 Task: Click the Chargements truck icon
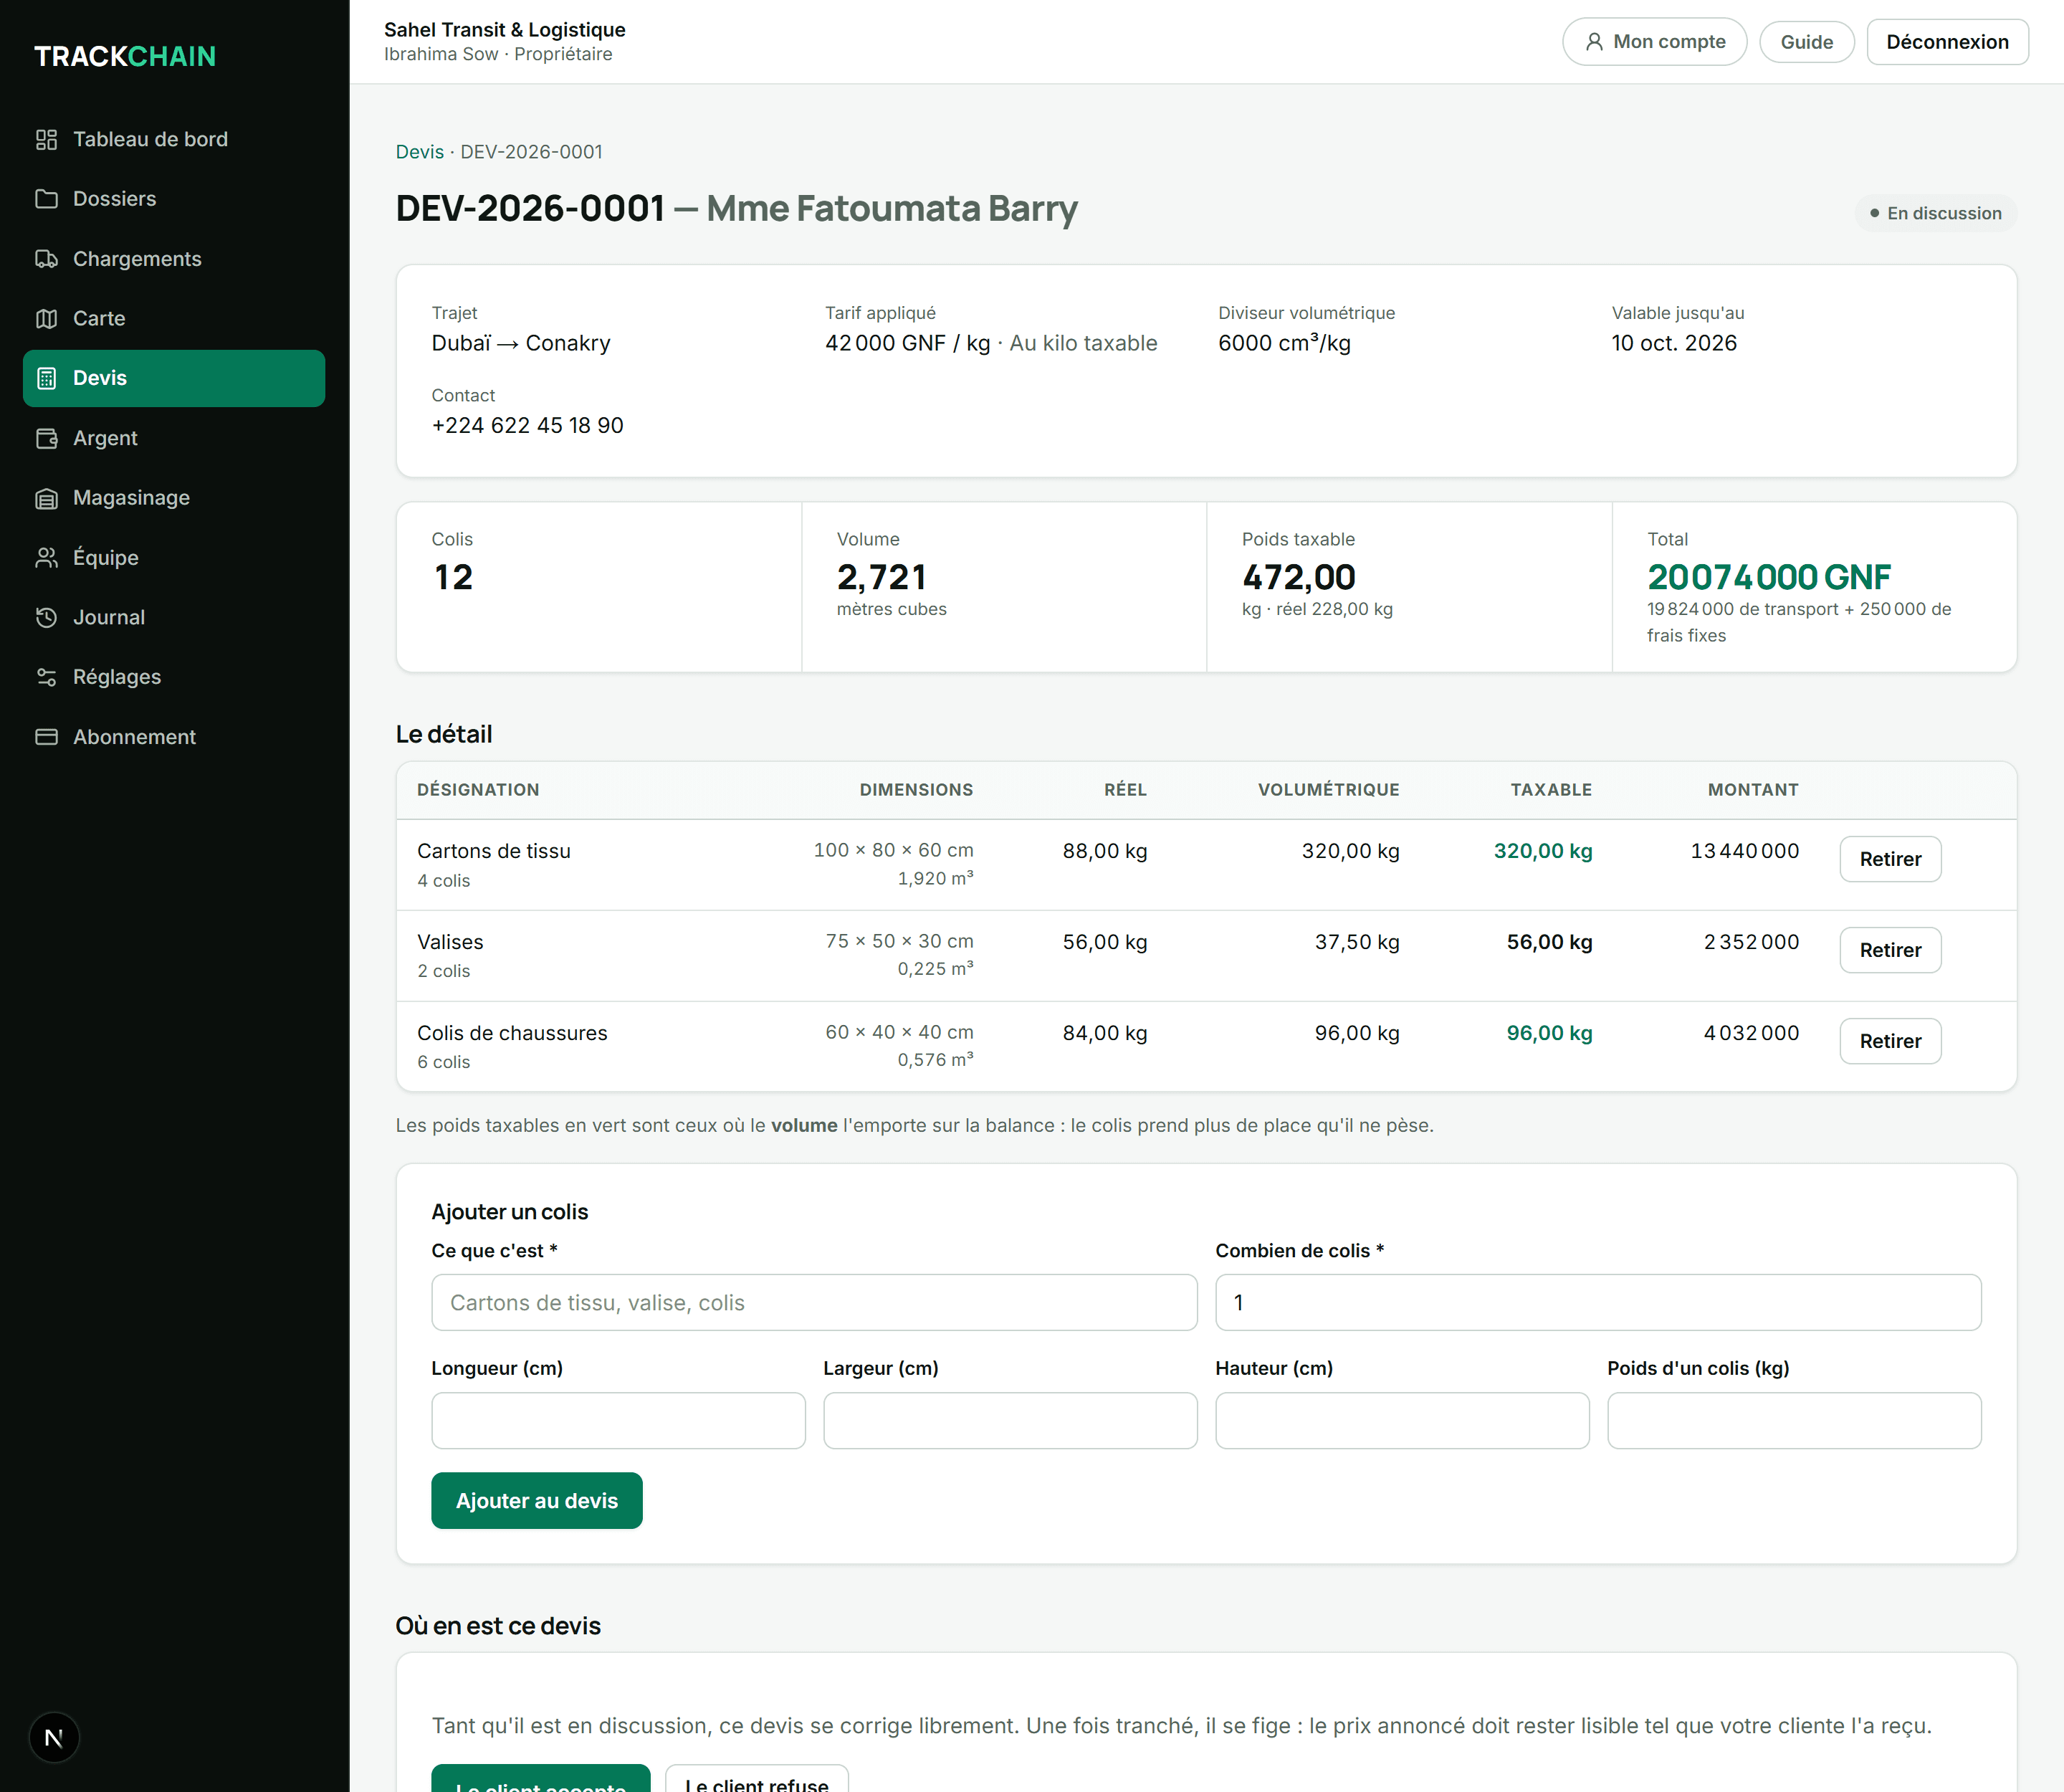click(46, 259)
